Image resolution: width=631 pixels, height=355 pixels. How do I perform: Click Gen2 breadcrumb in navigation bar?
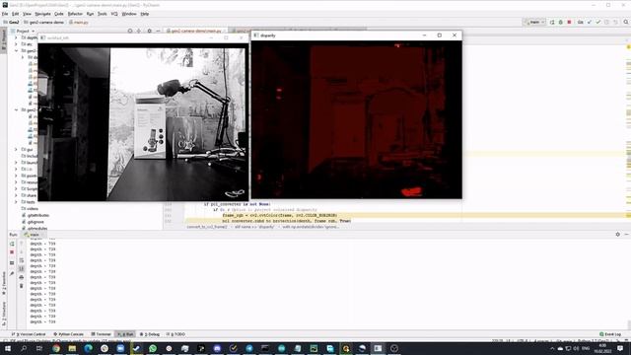pos(11,22)
